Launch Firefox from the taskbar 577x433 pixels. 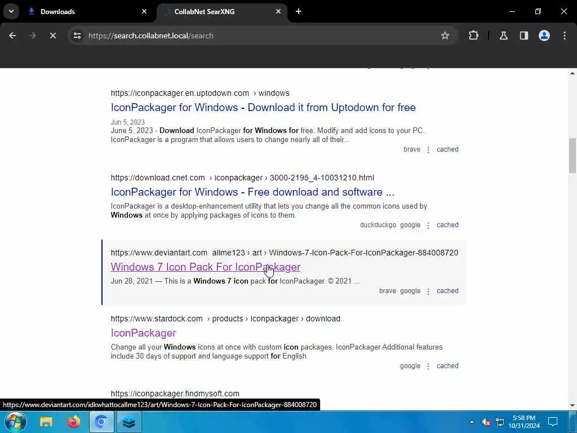[74, 422]
